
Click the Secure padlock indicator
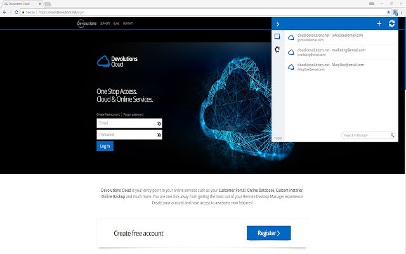28,12
